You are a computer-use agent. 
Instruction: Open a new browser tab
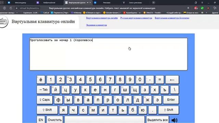(x=154, y=2)
